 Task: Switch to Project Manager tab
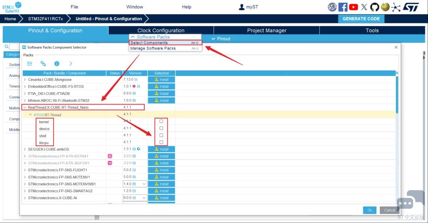pos(267,30)
